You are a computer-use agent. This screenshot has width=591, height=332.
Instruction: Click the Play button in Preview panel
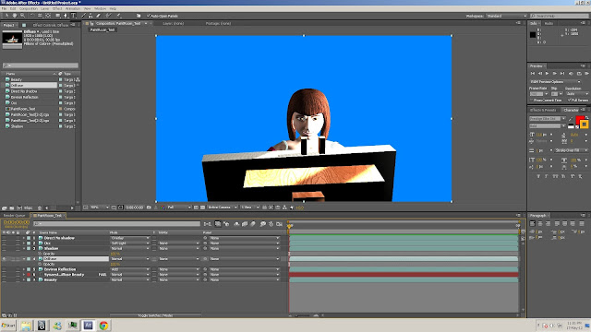point(548,74)
